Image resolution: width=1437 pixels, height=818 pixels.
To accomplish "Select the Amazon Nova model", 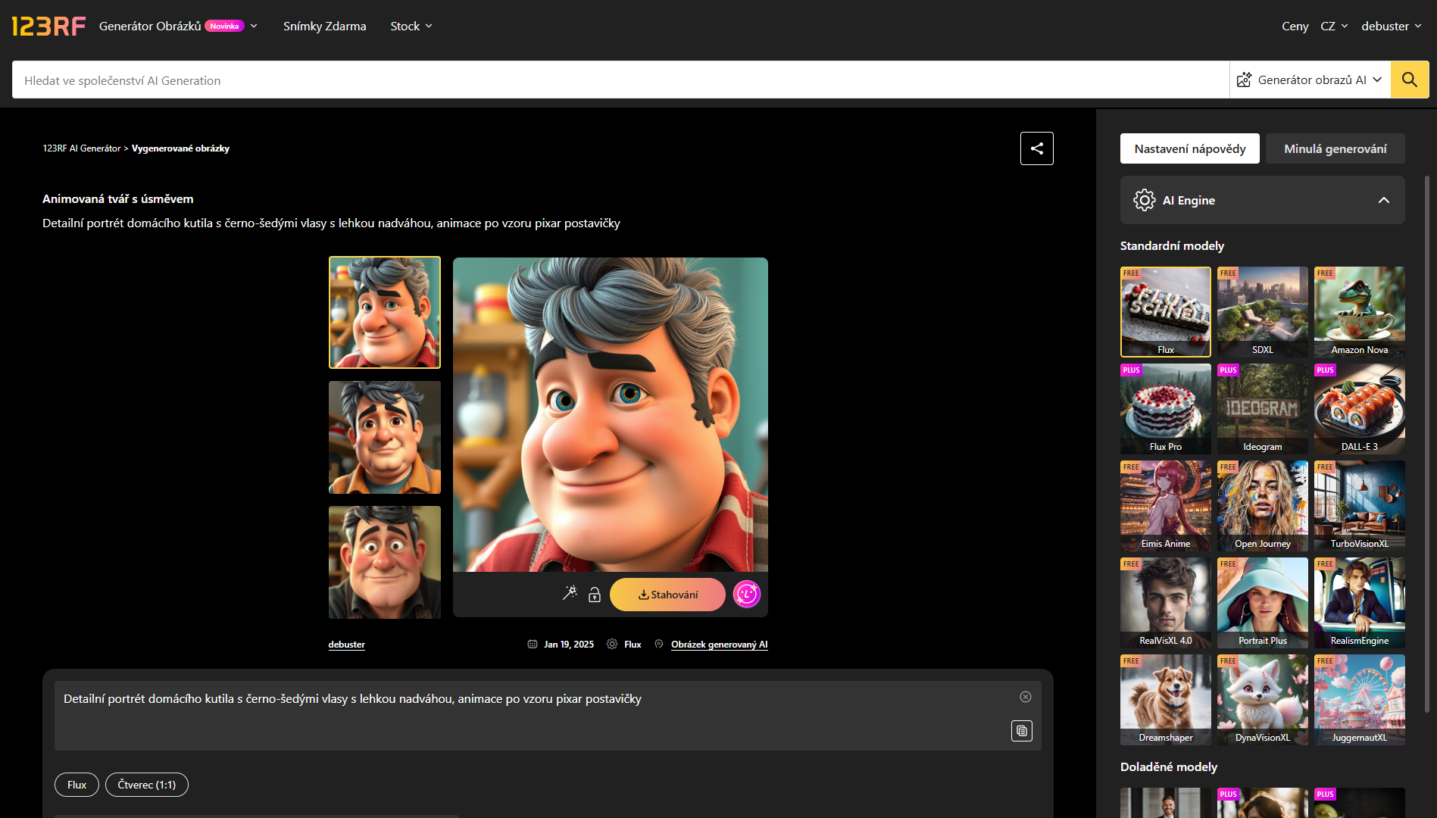I will pyautogui.click(x=1360, y=312).
